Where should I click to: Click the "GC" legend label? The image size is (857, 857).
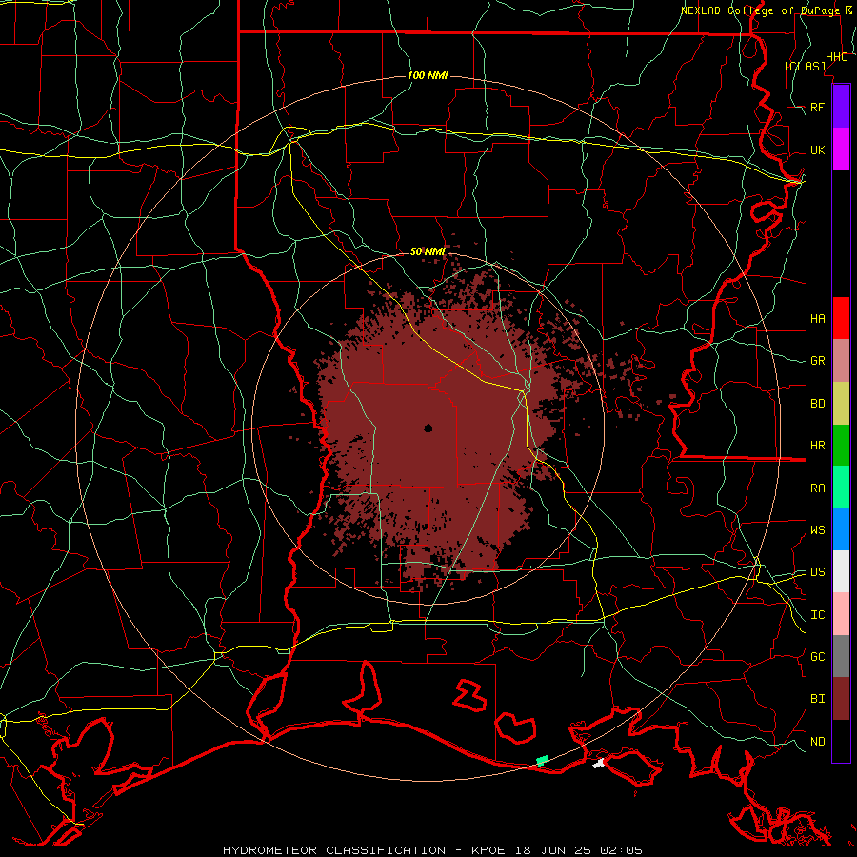tap(817, 657)
